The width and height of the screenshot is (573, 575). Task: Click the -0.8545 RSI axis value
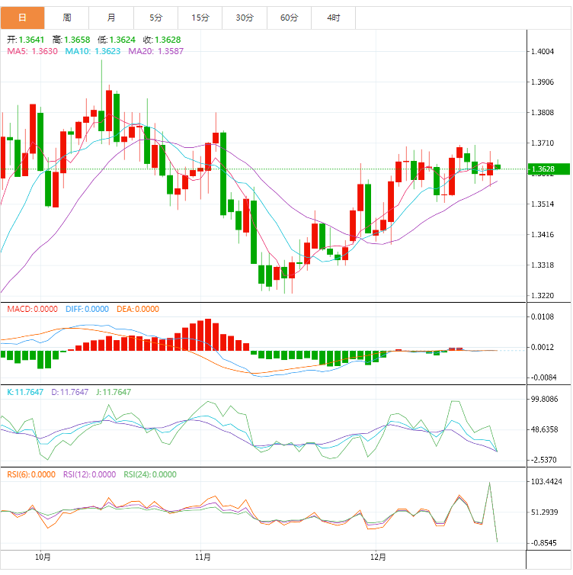[x=544, y=543]
